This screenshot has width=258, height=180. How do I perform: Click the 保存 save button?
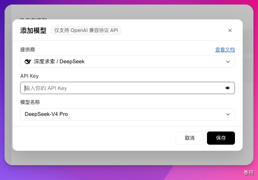(221, 138)
